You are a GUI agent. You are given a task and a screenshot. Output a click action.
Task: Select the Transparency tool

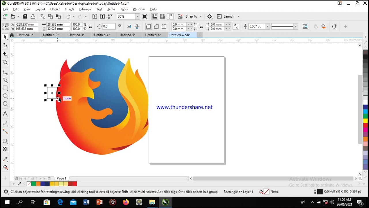(x=5, y=149)
